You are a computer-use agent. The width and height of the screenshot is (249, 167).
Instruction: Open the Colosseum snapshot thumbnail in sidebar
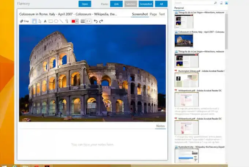point(184,41)
